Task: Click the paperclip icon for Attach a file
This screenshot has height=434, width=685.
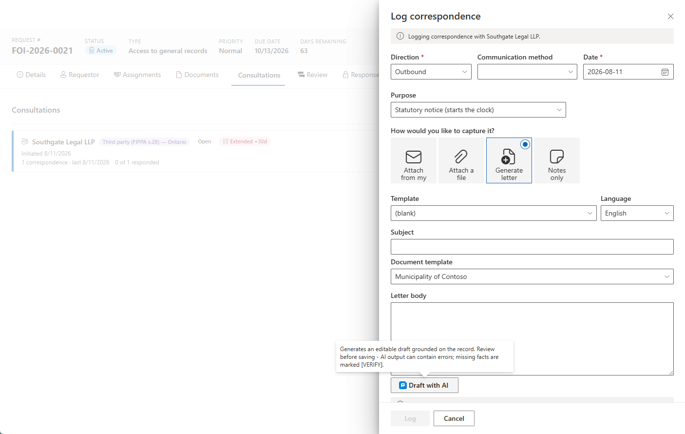Action: coord(461,157)
